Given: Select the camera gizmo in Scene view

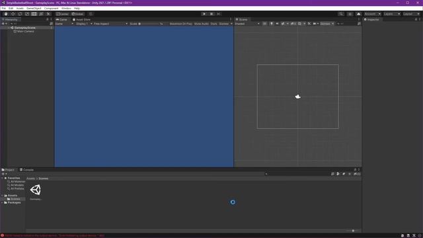Looking at the screenshot, I should (x=298, y=97).
